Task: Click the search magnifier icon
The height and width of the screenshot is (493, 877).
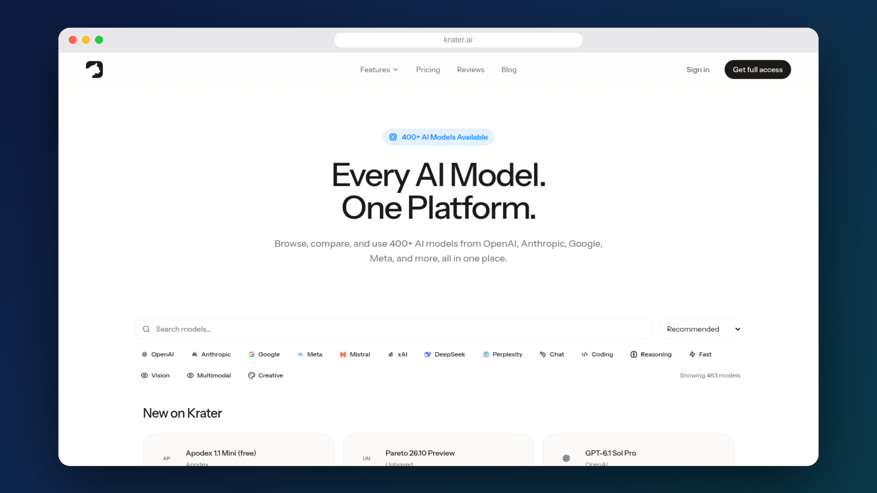Action: [146, 329]
